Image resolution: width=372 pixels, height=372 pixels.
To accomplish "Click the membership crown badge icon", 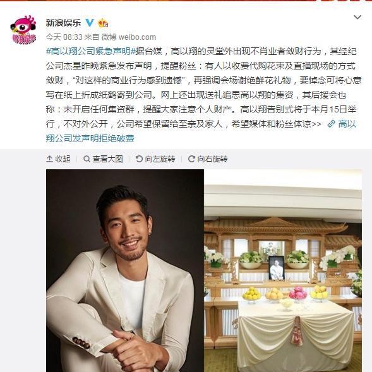I will coord(103,23).
